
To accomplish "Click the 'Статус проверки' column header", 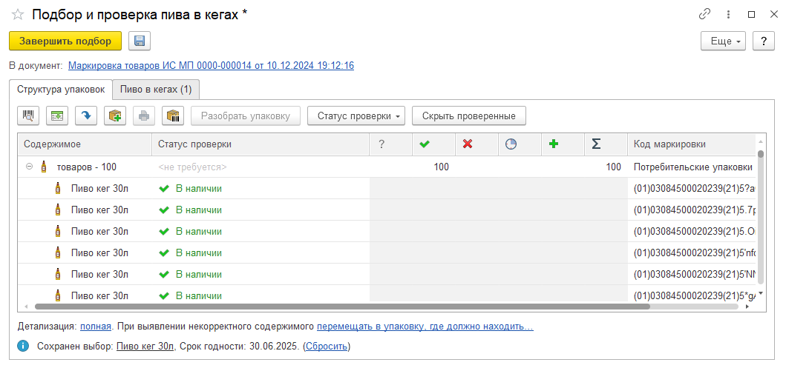I will 261,144.
